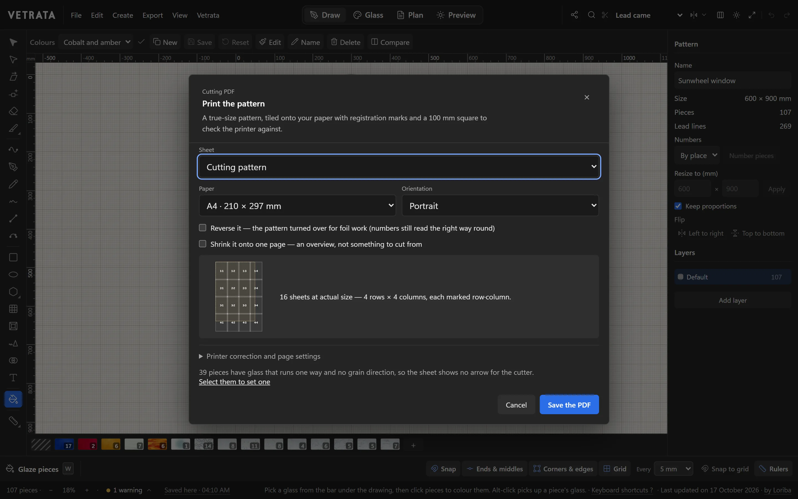Choose the text tool (T icon)

13,378
